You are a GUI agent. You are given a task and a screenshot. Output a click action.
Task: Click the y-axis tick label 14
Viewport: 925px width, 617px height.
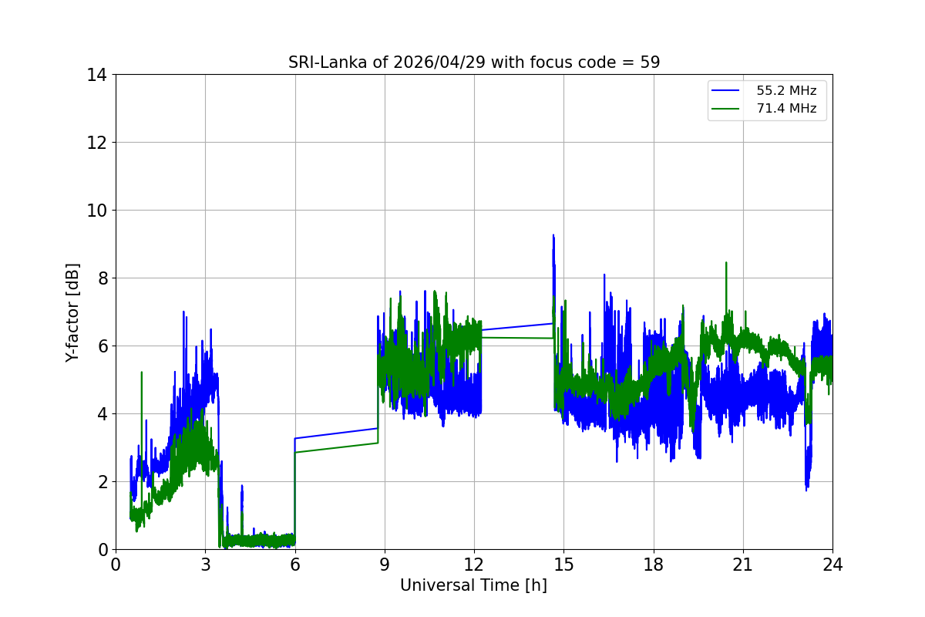[x=97, y=75]
